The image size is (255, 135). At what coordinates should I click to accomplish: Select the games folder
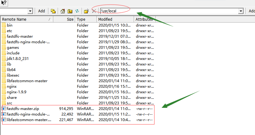[13, 48]
